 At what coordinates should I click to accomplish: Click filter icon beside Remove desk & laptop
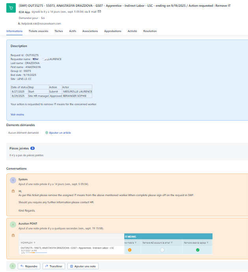coord(207,243)
